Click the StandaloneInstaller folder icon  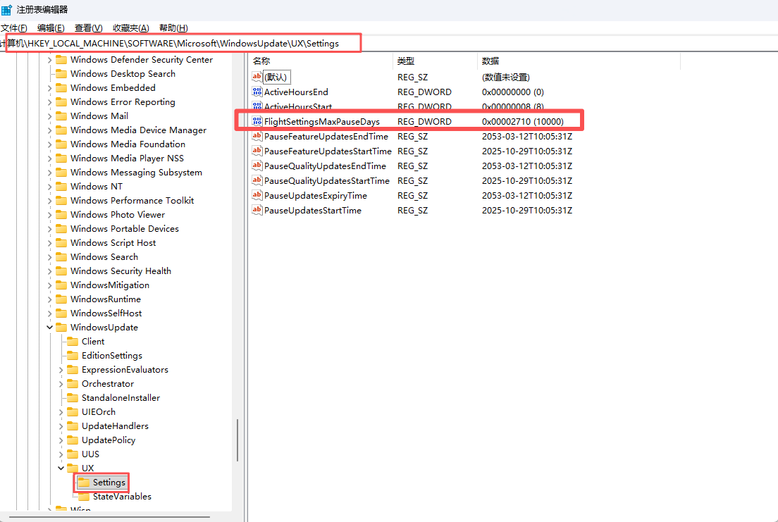click(73, 397)
